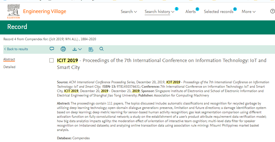
Task: Expand the Search dropdown menu
Action: [x=129, y=12]
